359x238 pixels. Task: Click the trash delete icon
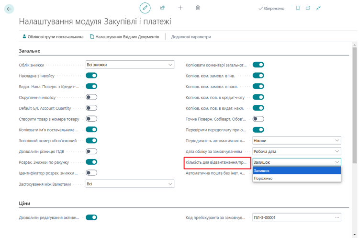point(198,8)
